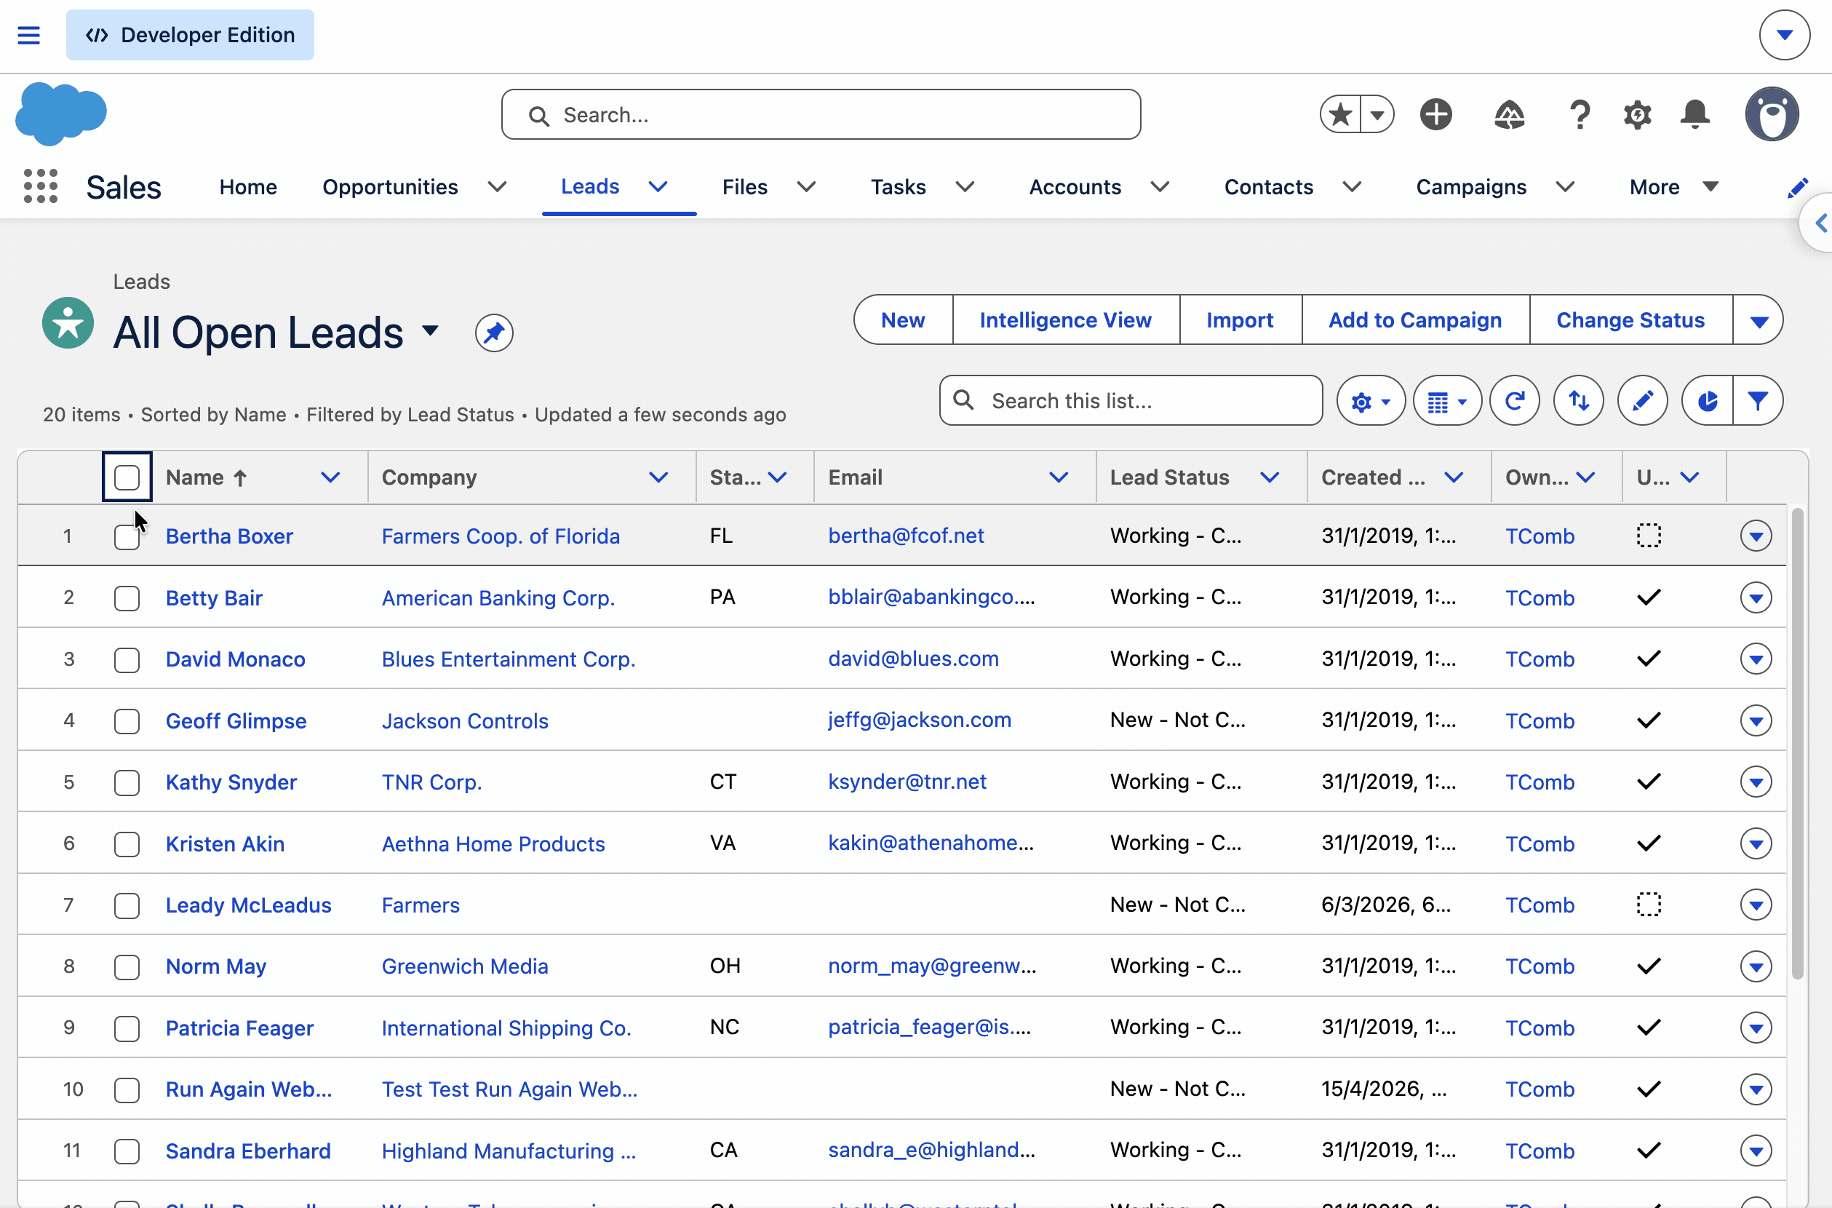Toggle the select-all rows checkbox
The image size is (1832, 1208).
pos(127,477)
